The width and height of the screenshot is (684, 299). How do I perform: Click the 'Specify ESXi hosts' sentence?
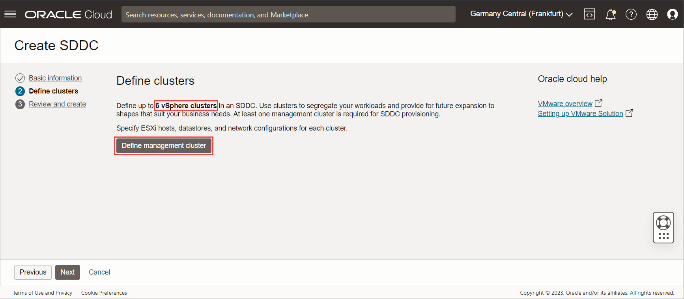coord(232,128)
